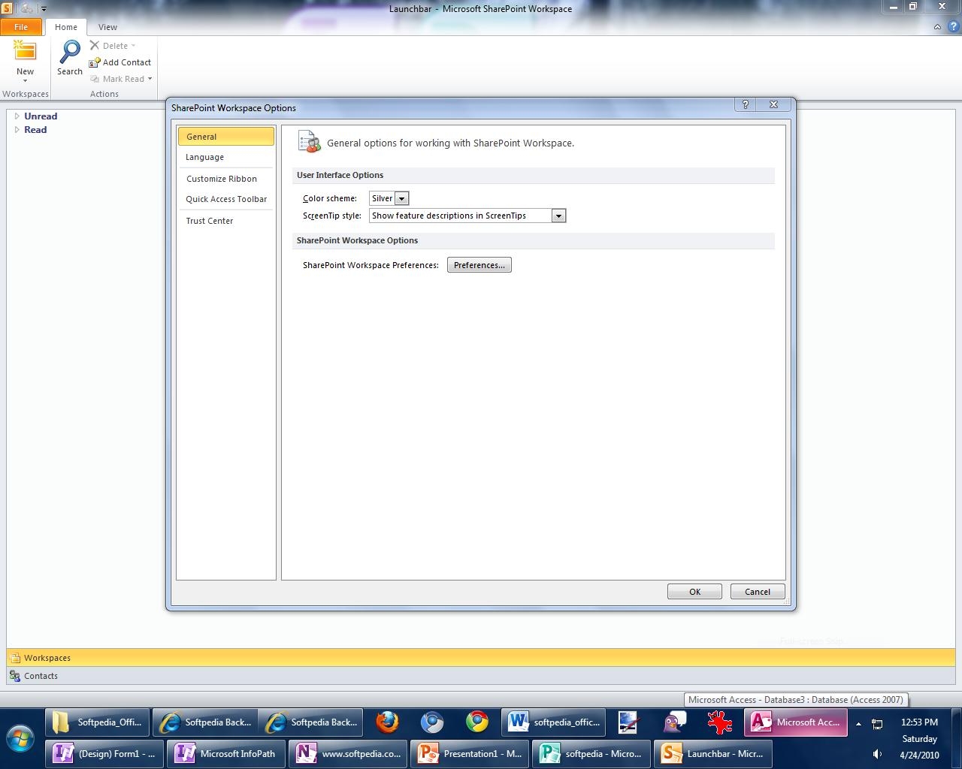Screen dimensions: 962x769
Task: Click the SharePoint Workspace app icon in title bar
Action: tap(7, 8)
